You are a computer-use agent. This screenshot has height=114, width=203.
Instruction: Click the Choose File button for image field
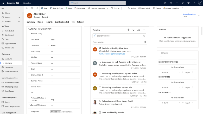pyautogui.click(x=56, y=112)
